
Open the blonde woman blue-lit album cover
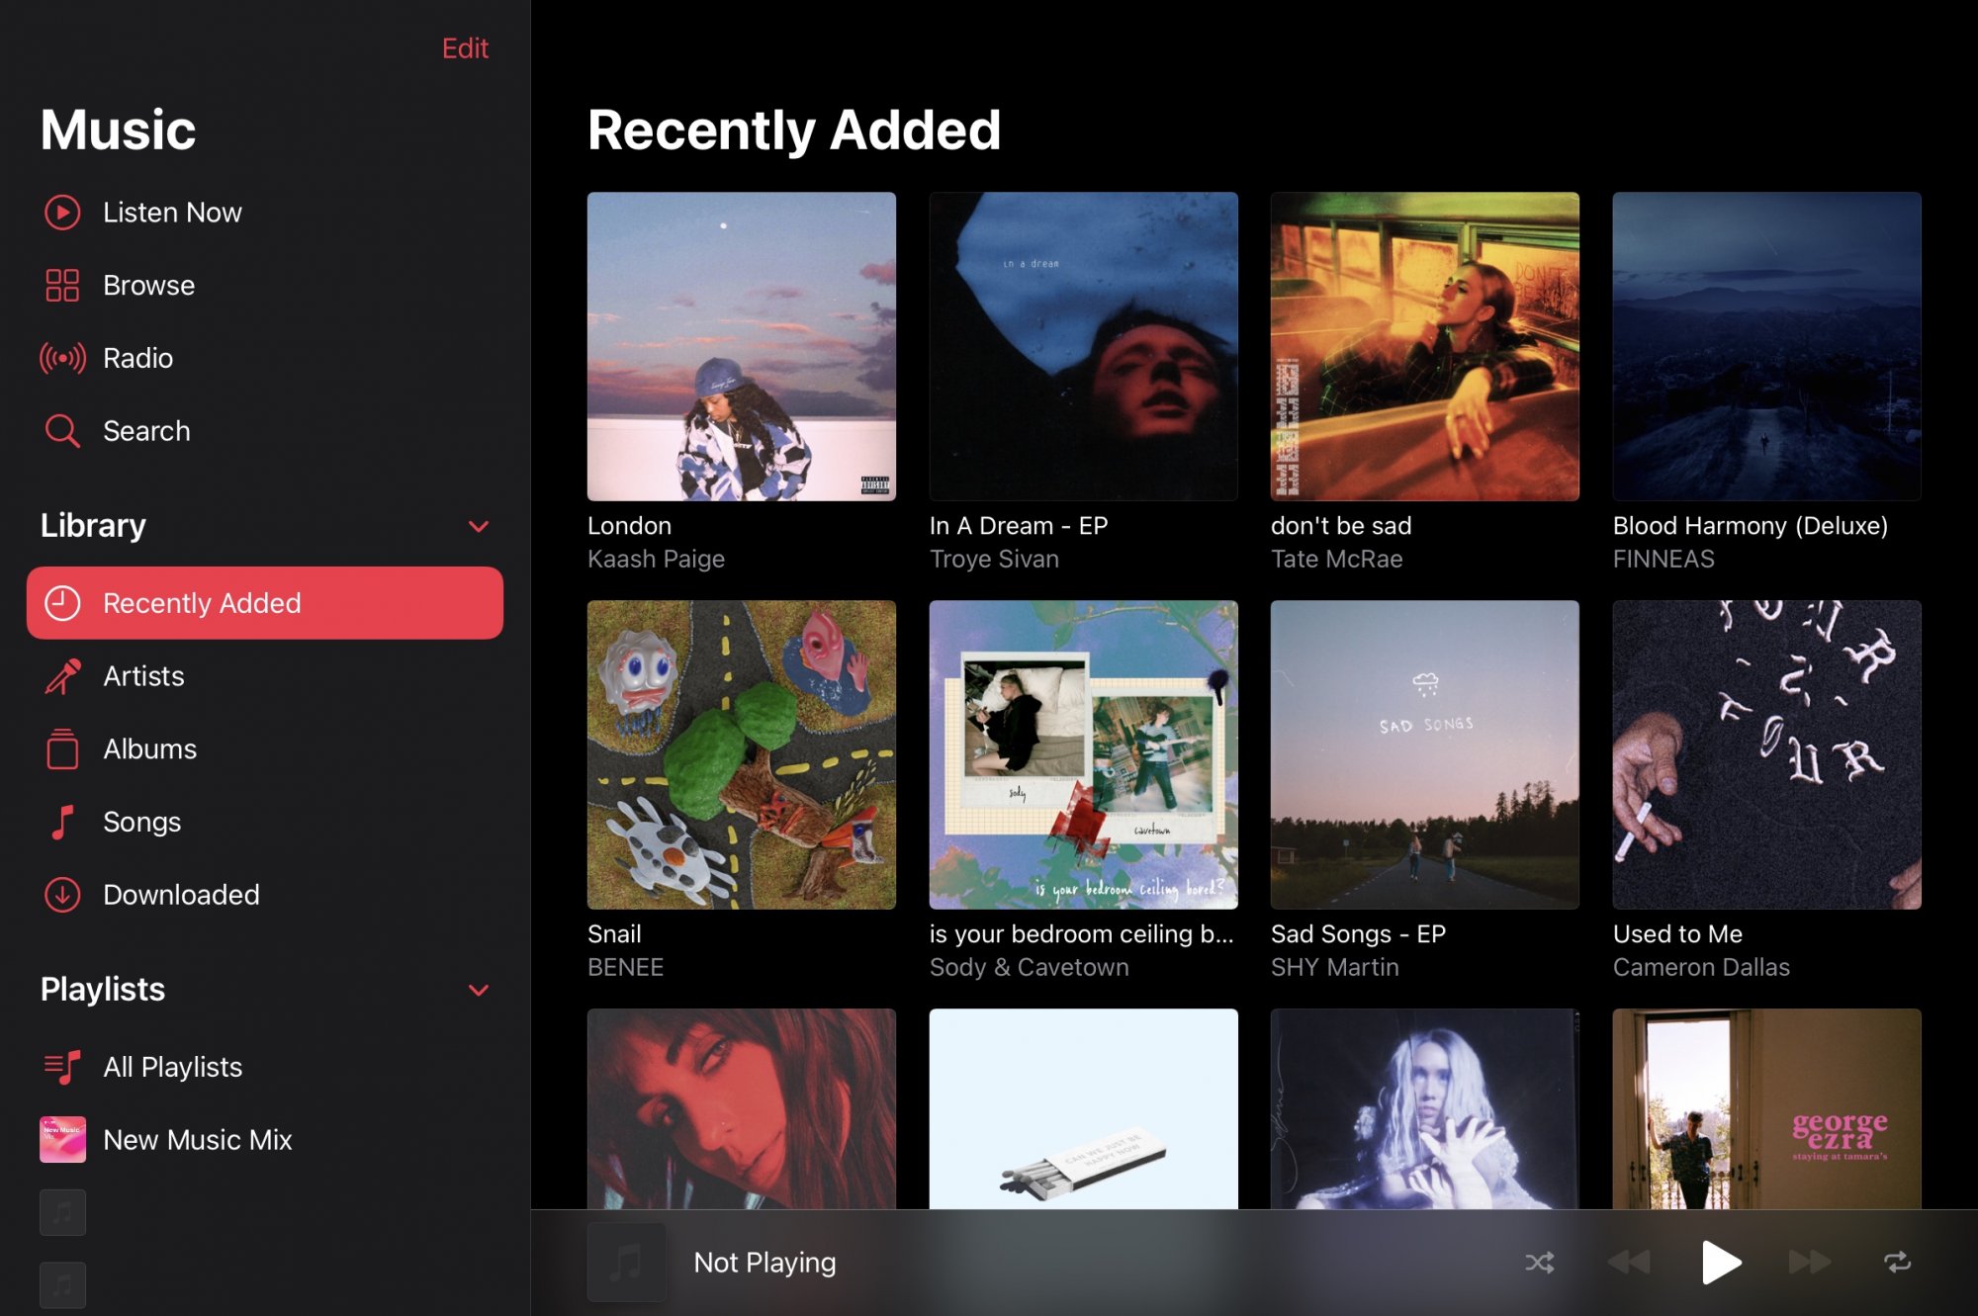pos(1425,1108)
